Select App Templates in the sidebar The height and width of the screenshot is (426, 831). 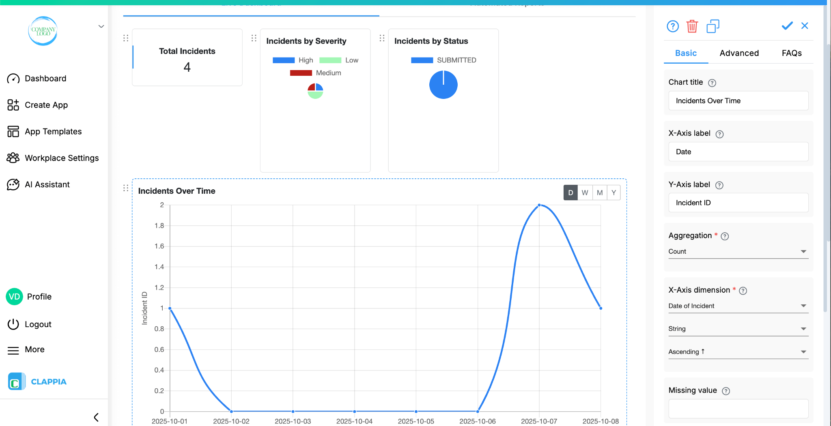[x=53, y=131]
